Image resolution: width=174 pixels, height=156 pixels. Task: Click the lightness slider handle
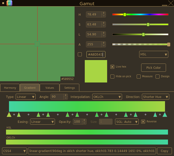pos(143,34)
